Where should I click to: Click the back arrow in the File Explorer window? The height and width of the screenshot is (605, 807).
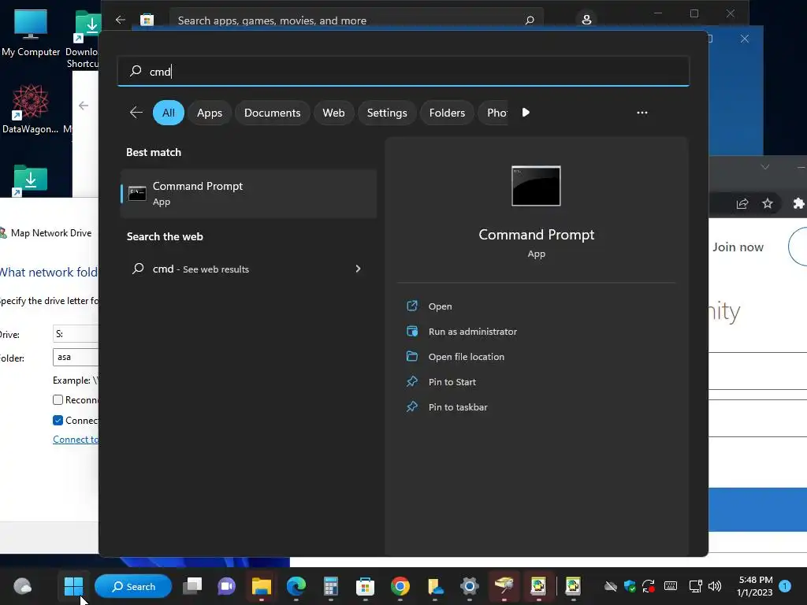84,106
